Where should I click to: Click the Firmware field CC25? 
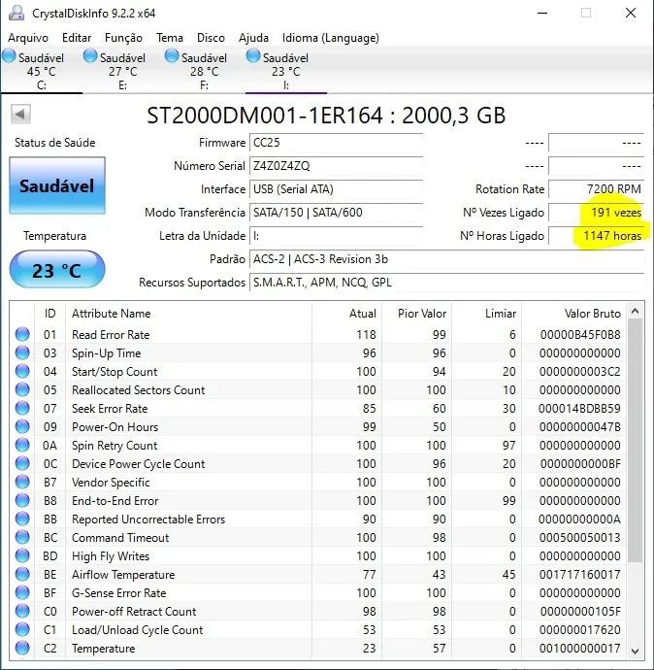336,143
